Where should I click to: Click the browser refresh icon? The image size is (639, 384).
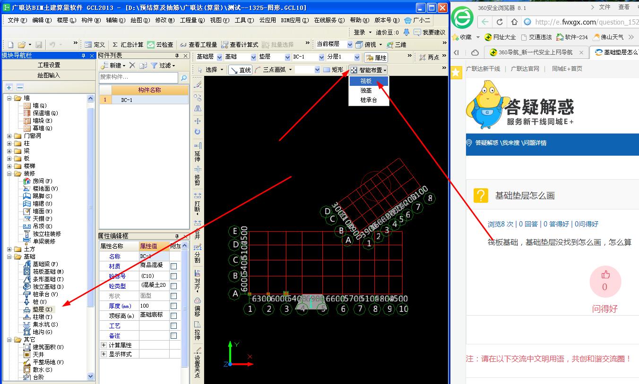click(500, 22)
